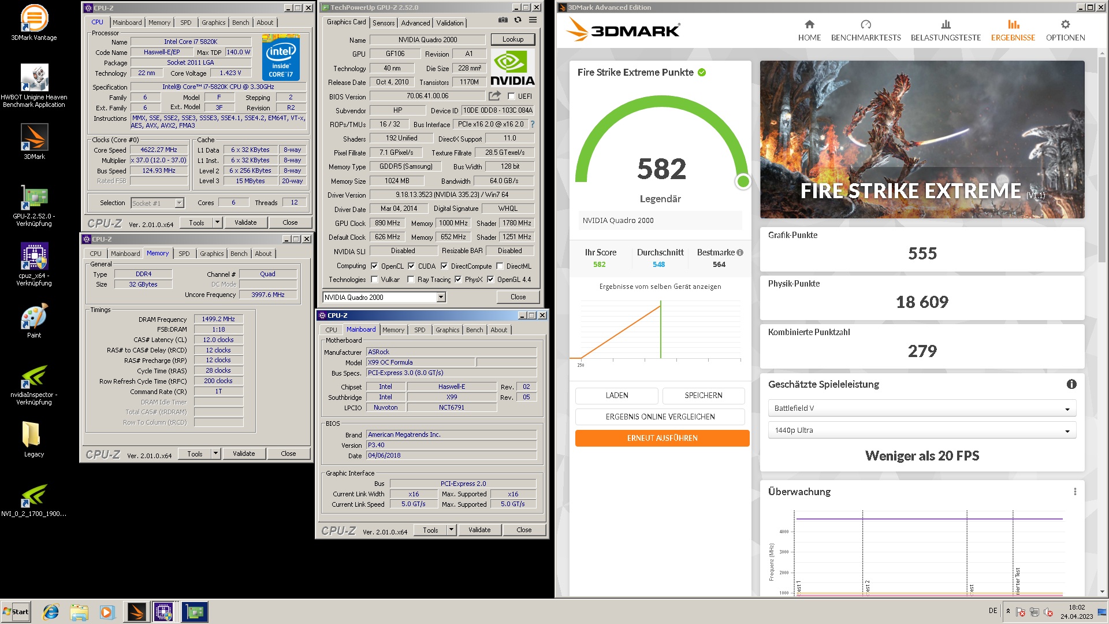Open nvidiaInspector desktop shortcut
This screenshot has height=624, width=1109.
pos(34,384)
